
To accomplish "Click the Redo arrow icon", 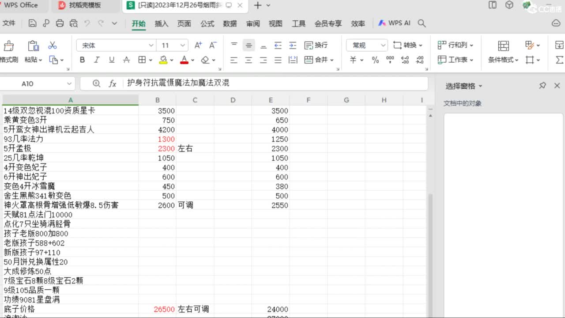I will pyautogui.click(x=101, y=23).
